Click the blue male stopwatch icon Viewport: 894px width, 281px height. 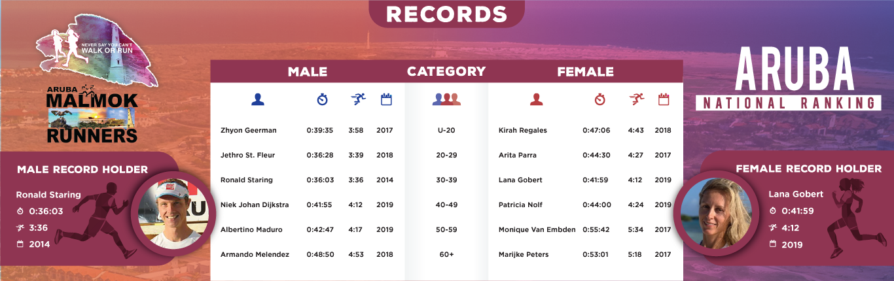(x=322, y=99)
